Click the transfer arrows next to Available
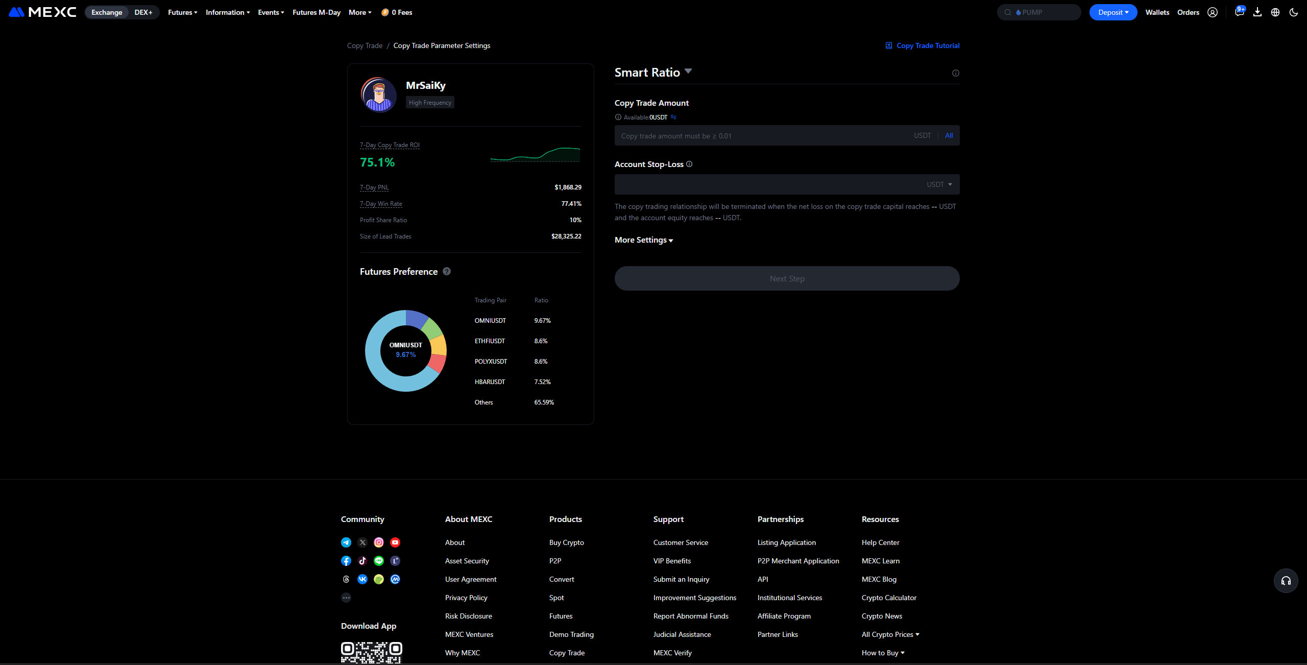 click(x=673, y=117)
